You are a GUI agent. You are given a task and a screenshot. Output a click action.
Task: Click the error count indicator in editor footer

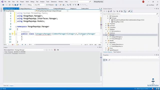click(x=13, y=44)
